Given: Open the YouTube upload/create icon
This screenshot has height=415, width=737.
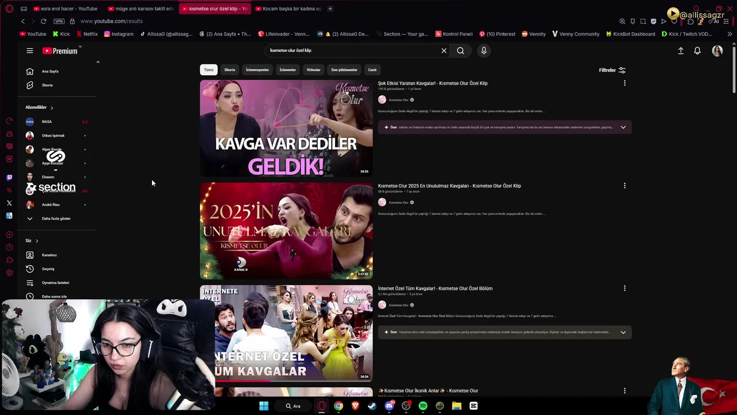Looking at the screenshot, I should point(681,51).
